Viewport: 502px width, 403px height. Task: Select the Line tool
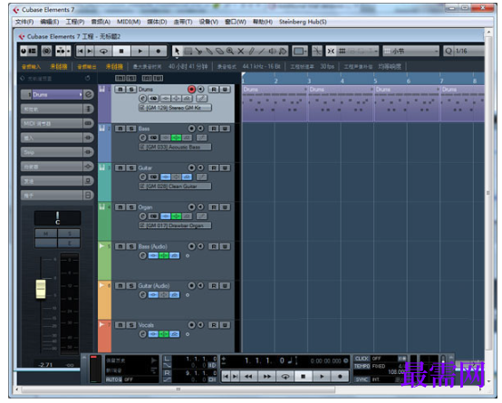pos(262,52)
